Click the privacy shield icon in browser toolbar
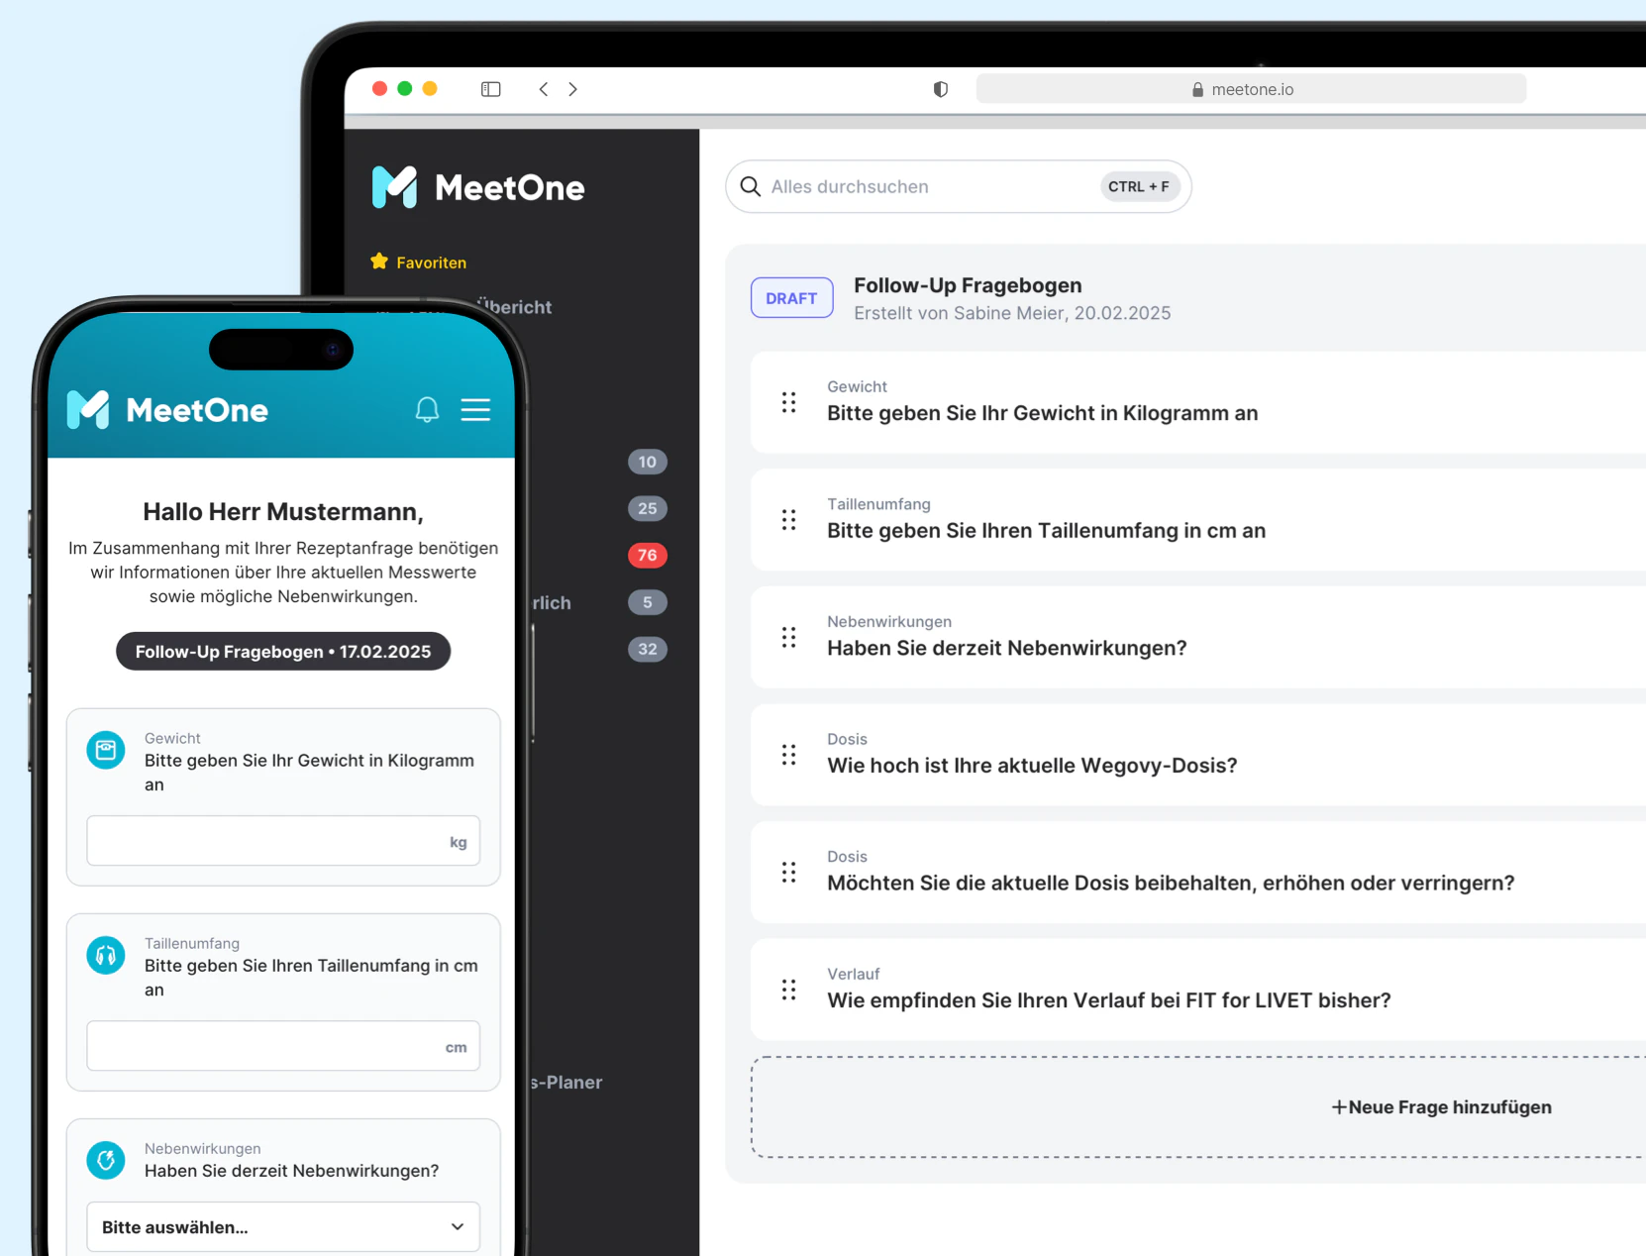 click(x=941, y=89)
